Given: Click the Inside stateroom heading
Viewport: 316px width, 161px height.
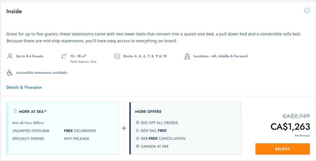Looking at the screenshot, I should [14, 11].
